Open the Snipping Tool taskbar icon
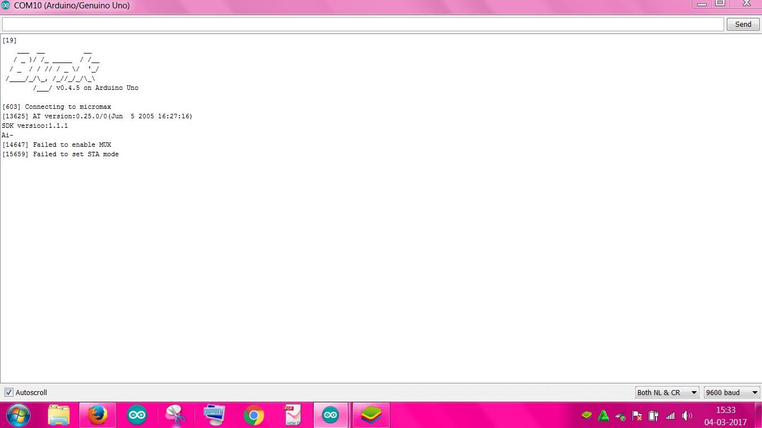The image size is (762, 428). click(x=175, y=415)
